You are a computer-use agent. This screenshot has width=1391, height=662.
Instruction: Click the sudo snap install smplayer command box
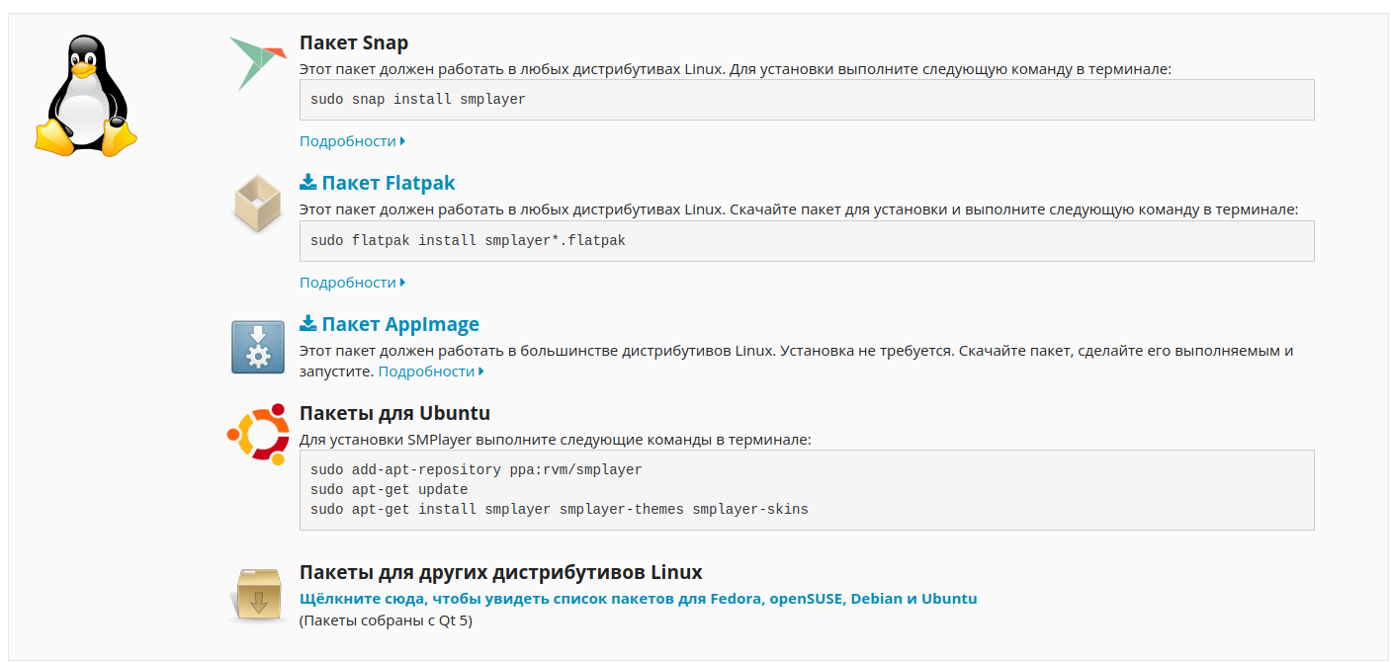(806, 100)
